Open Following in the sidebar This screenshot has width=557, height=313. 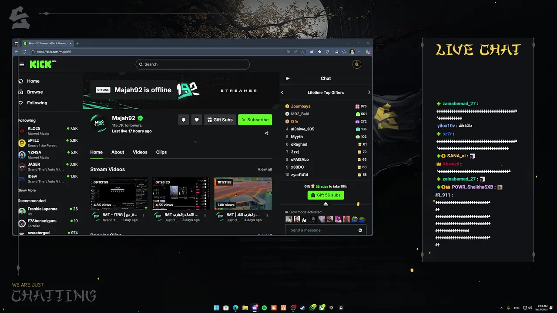click(x=33, y=103)
